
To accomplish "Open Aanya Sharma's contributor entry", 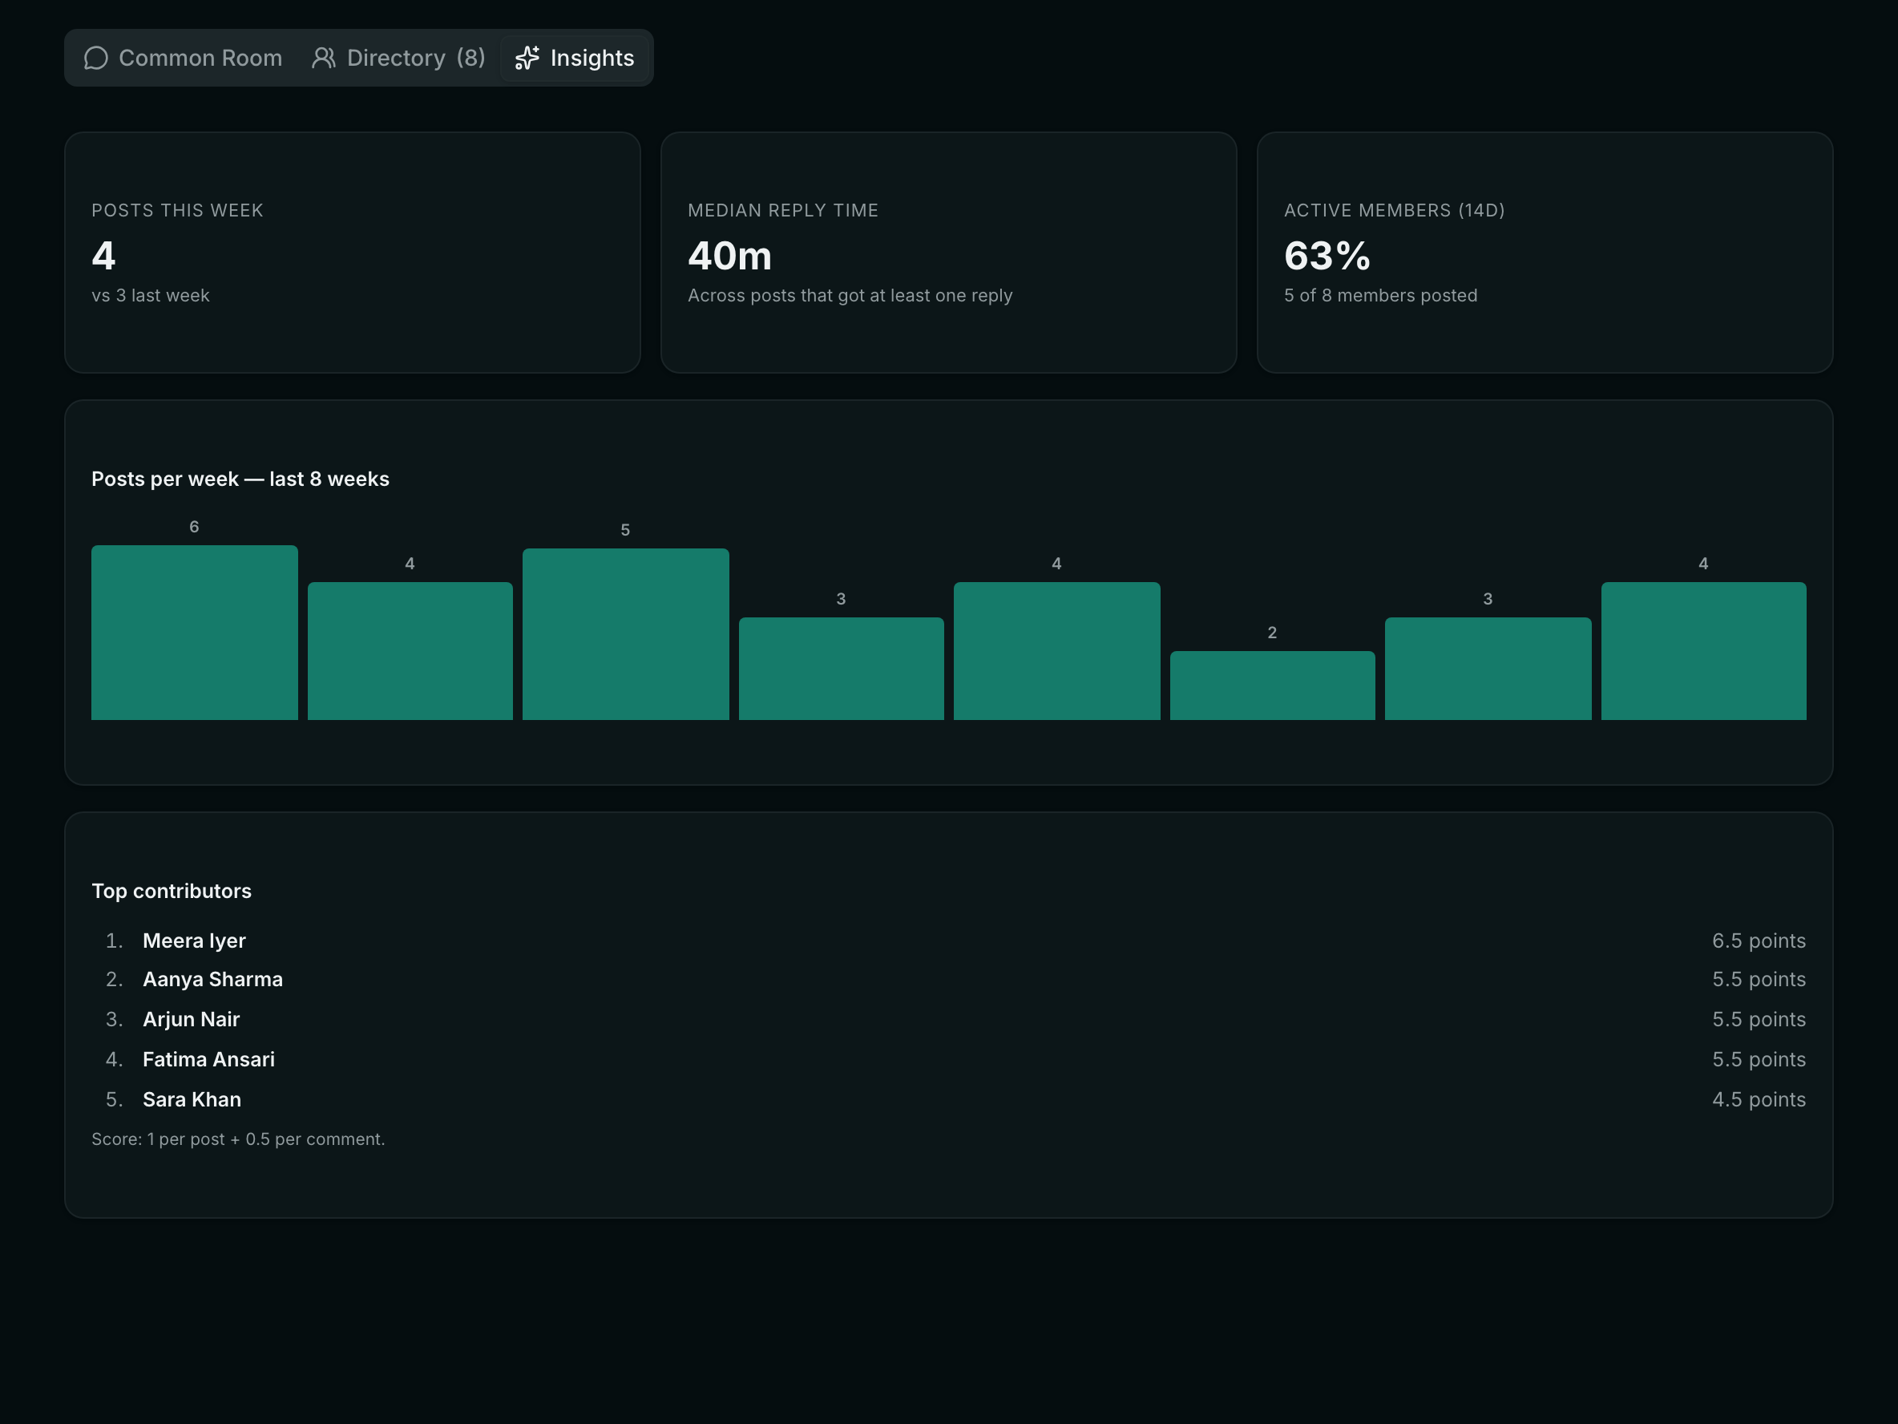I will [x=949, y=979].
